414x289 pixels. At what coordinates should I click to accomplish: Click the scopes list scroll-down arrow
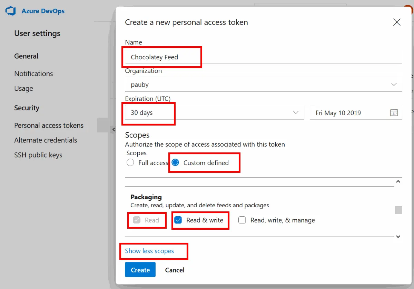[x=398, y=237]
